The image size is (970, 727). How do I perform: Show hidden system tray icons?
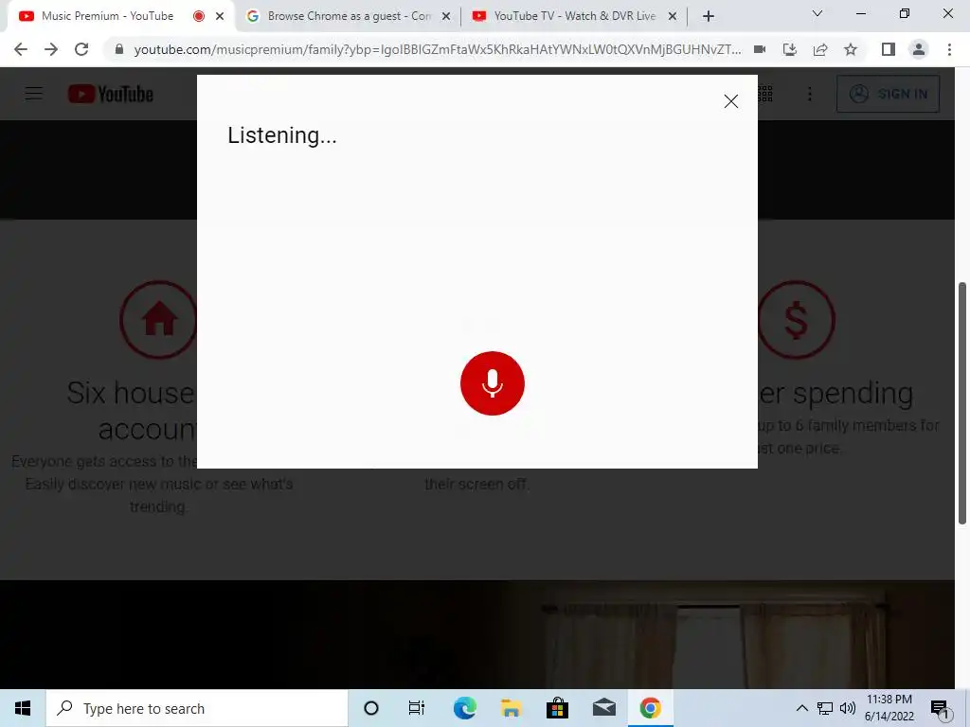pyautogui.click(x=801, y=708)
